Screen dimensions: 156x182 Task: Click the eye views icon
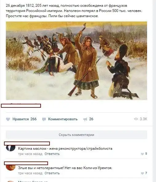(x=136, y=119)
